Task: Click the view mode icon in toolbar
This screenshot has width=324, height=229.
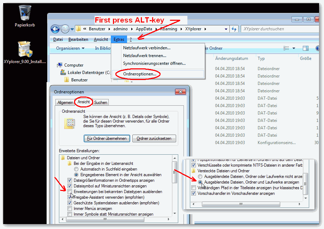Action: tap(286, 48)
